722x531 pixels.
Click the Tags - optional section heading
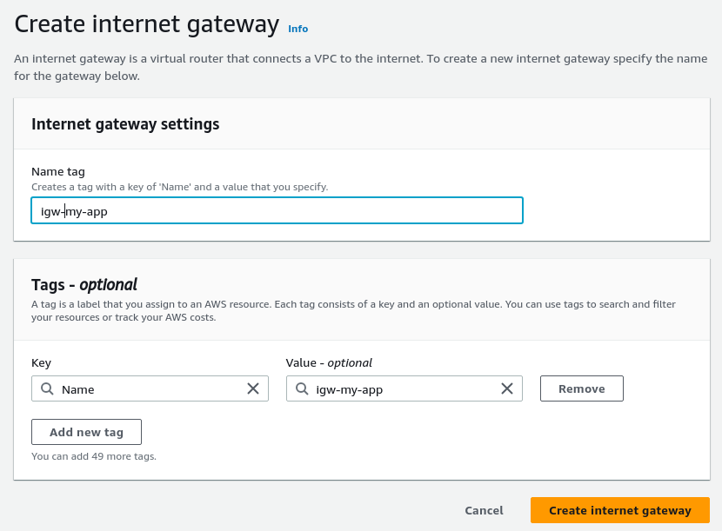pos(84,284)
